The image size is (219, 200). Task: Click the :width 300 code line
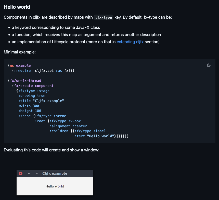click(29, 106)
